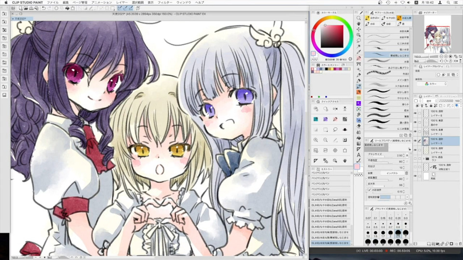463x260 pixels.
Task: Click the Navigator canvas thumbnail
Action: pos(437,34)
